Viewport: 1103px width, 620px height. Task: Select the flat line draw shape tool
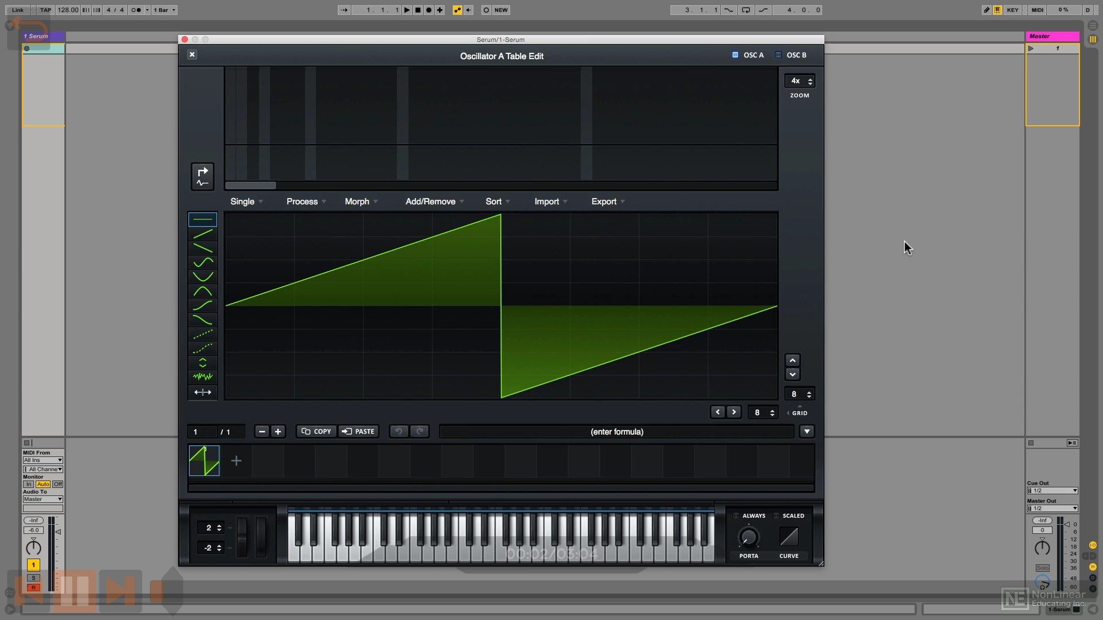(203, 219)
